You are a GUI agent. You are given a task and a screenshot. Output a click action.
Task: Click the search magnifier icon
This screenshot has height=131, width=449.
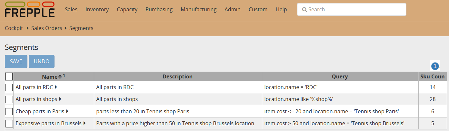(304, 10)
